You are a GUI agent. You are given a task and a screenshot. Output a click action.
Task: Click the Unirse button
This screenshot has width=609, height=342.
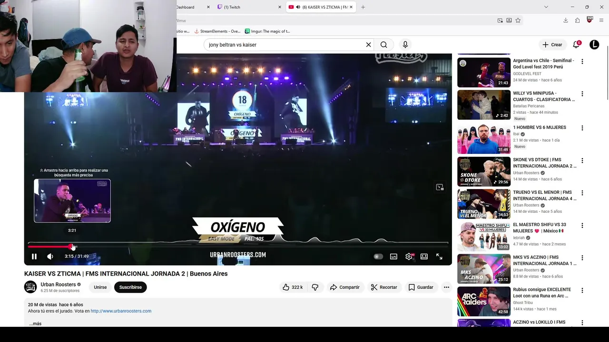[x=100, y=287]
